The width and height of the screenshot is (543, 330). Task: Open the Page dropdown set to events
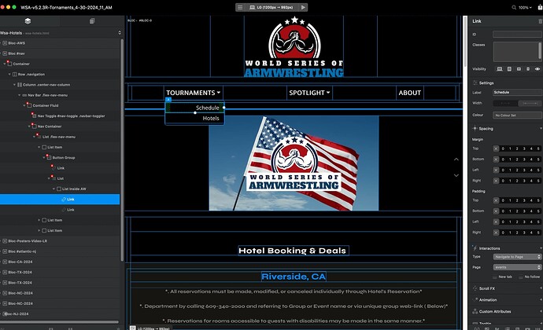(x=516, y=267)
